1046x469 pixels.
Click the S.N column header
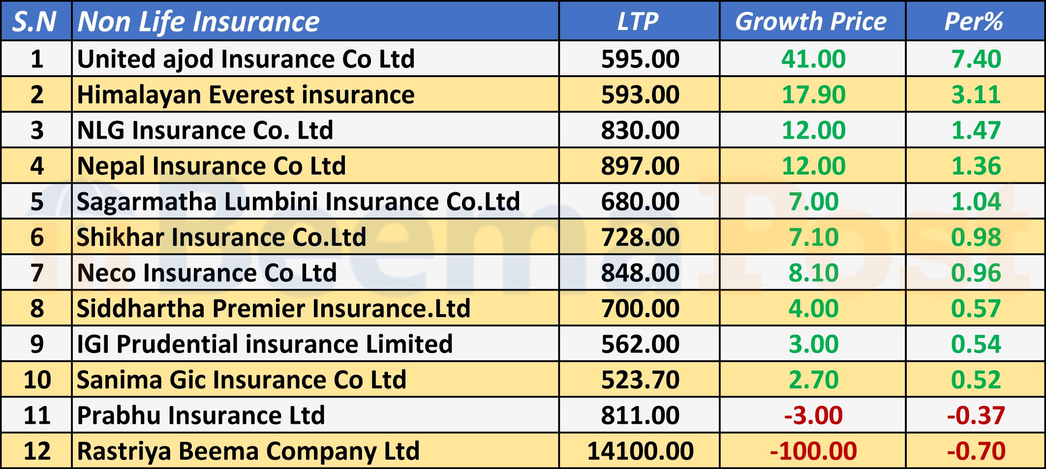tap(34, 22)
